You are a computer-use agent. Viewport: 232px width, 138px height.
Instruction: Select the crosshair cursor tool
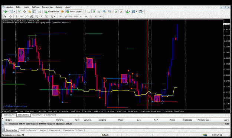[10, 16]
